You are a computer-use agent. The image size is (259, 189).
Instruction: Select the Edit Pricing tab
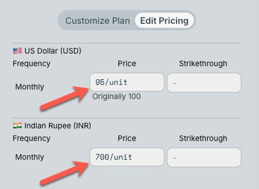tap(164, 20)
